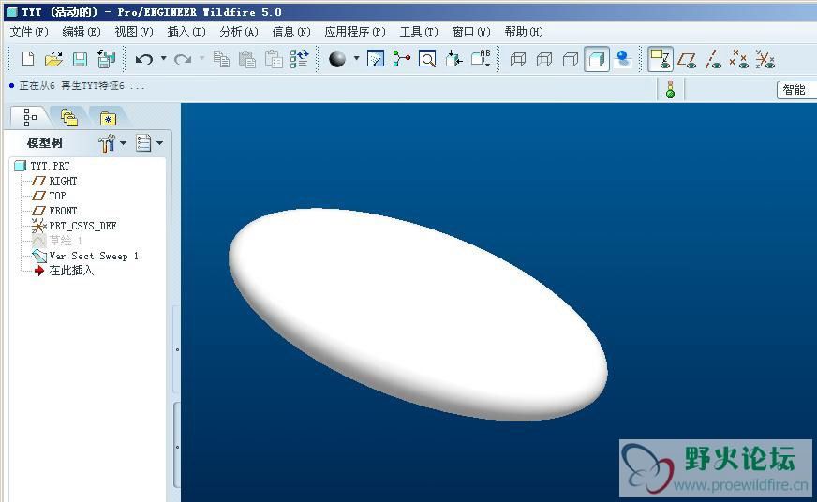Switch to Shading display mode

597,59
